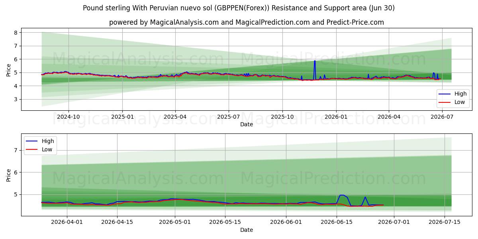Click the 2026-04-15 tick label on the bottom chart
The height and width of the screenshot is (239, 478).
point(118,222)
